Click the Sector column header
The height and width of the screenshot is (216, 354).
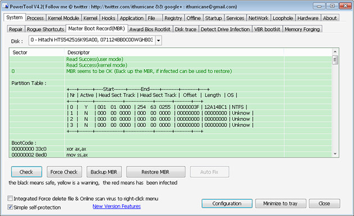point(37,52)
